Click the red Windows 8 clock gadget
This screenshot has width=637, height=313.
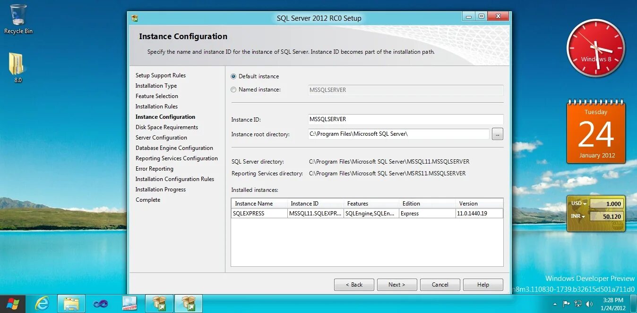click(596, 49)
